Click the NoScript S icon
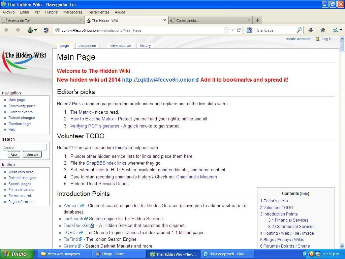The width and height of the screenshot is (345, 259). click(46, 30)
